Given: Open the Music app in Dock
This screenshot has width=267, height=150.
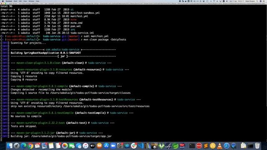Looking at the screenshot, I should click(86, 145).
